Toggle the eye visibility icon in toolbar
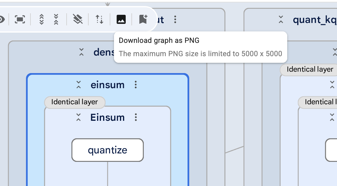 click(2, 20)
